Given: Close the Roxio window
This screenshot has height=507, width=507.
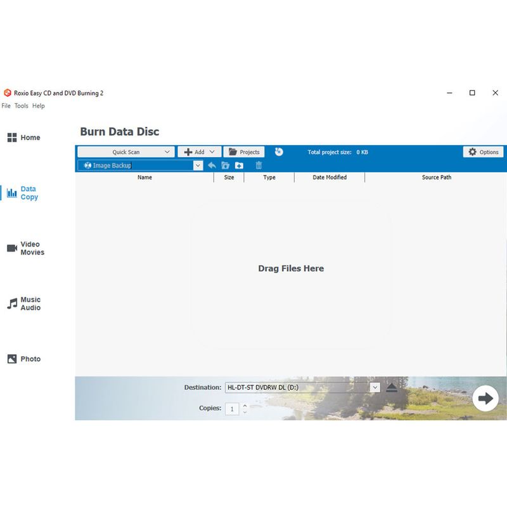Looking at the screenshot, I should (x=495, y=93).
